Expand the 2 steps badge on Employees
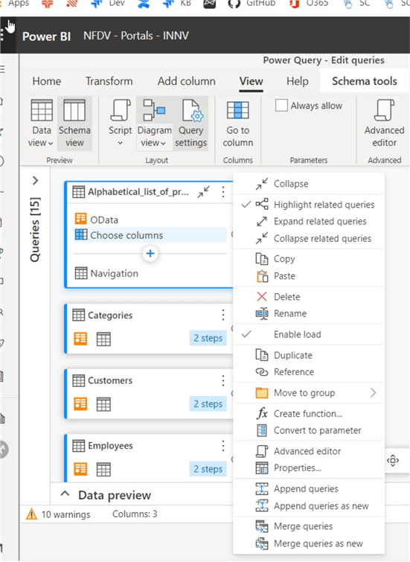The image size is (410, 562). 208,469
